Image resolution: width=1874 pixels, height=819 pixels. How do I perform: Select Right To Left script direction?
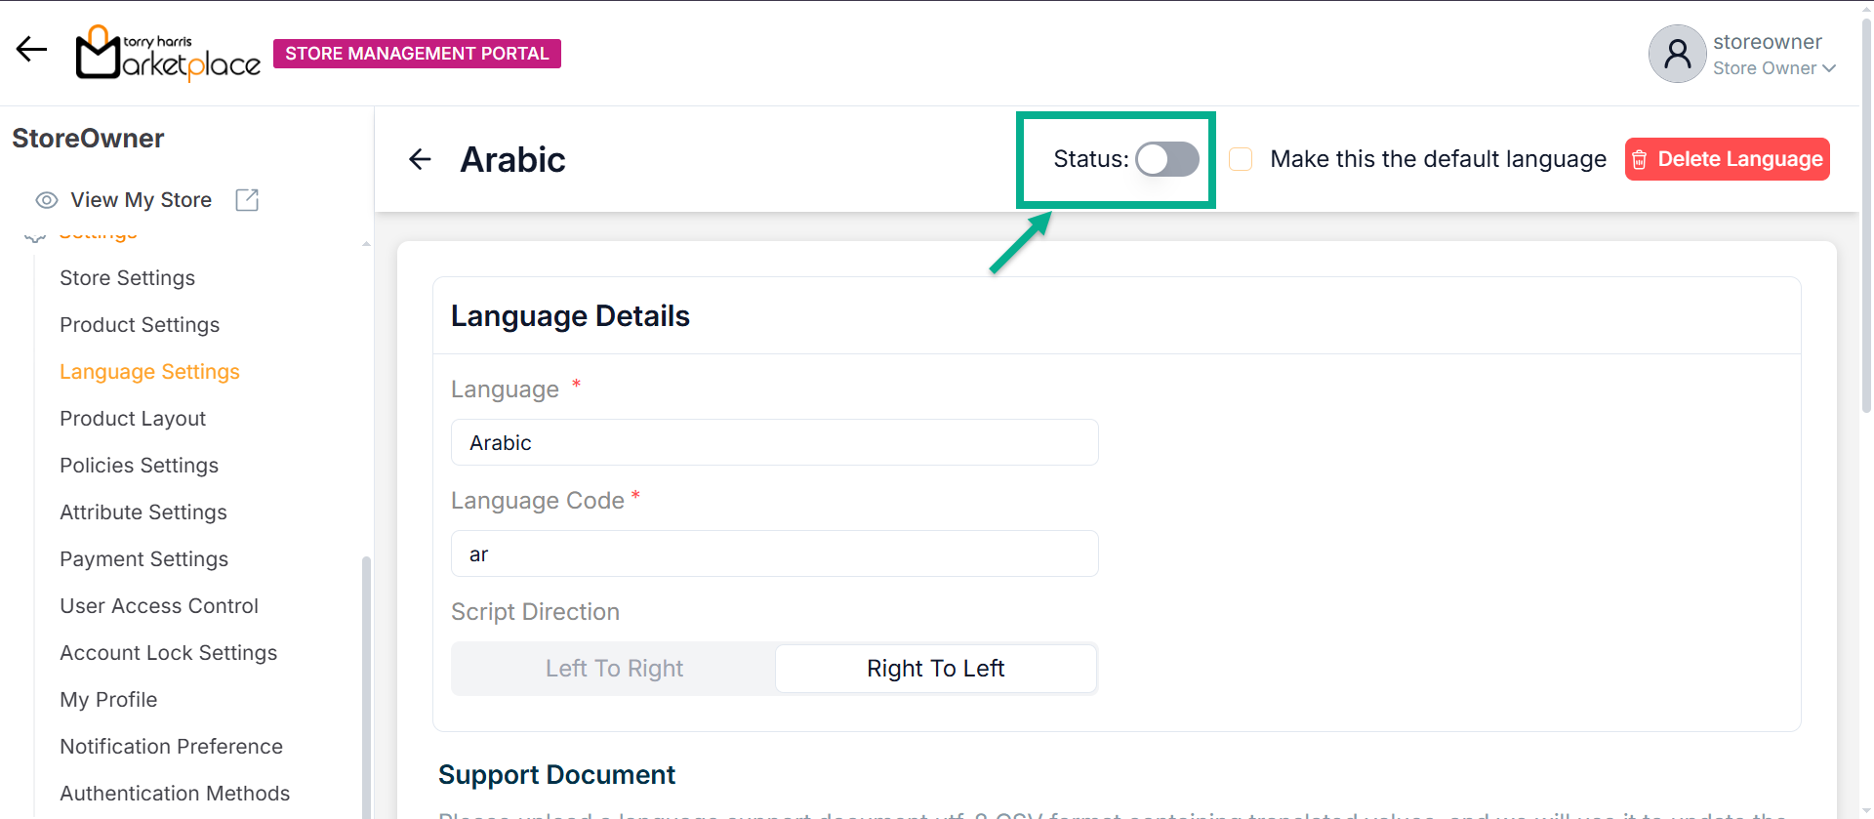pos(935,669)
